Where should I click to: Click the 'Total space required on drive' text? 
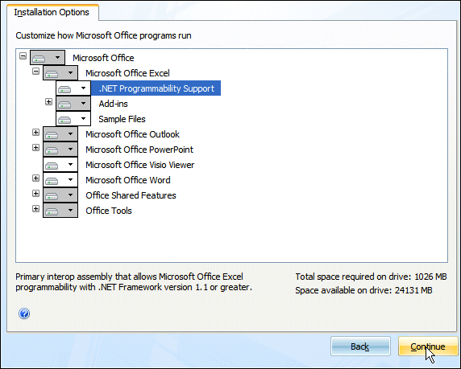pos(371,277)
